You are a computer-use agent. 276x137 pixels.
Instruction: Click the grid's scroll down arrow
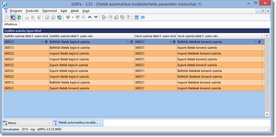tap(267, 114)
